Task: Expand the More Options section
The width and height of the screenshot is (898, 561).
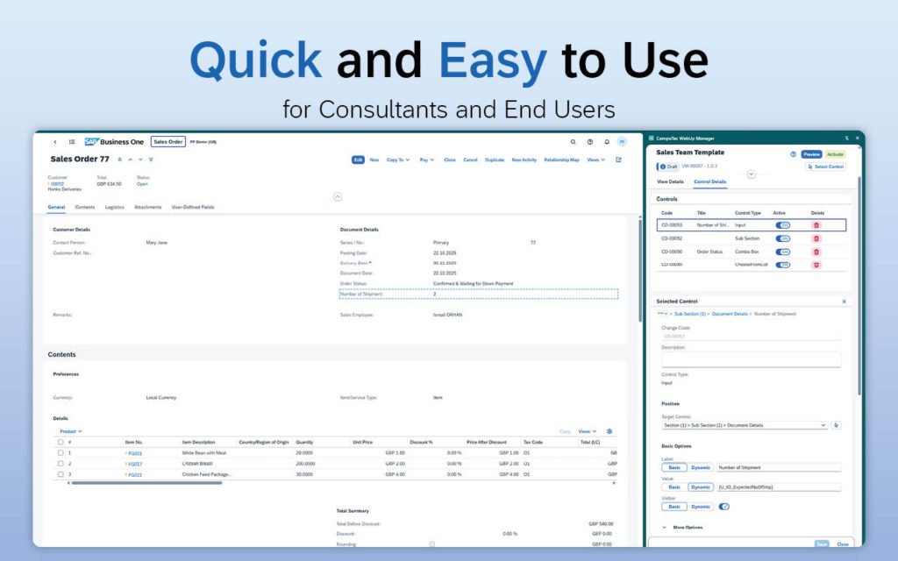Action: pos(687,528)
